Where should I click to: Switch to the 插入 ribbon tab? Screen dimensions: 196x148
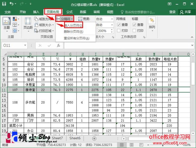pos(36,12)
